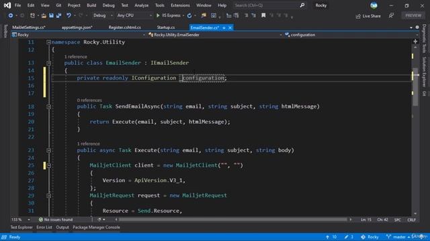
Task: Open the Debug configuration dropdown
Action: [x=103, y=15]
